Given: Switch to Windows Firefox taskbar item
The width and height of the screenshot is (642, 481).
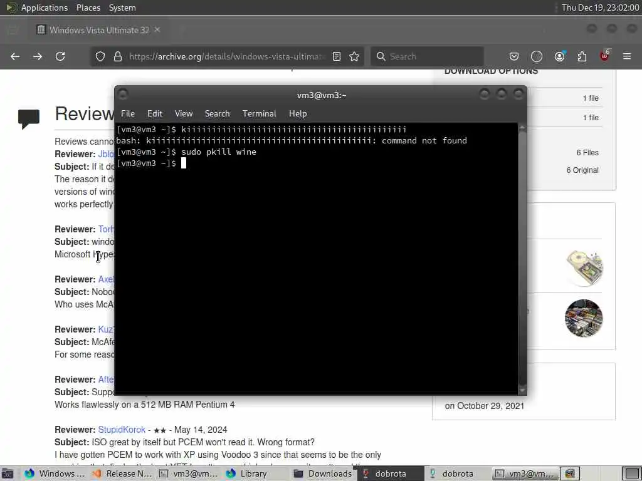Looking at the screenshot, I should point(55,473).
